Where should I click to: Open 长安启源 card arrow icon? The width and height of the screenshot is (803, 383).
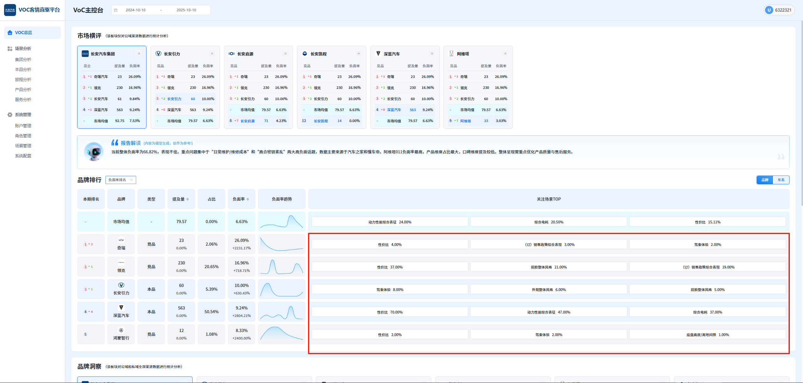(285, 54)
